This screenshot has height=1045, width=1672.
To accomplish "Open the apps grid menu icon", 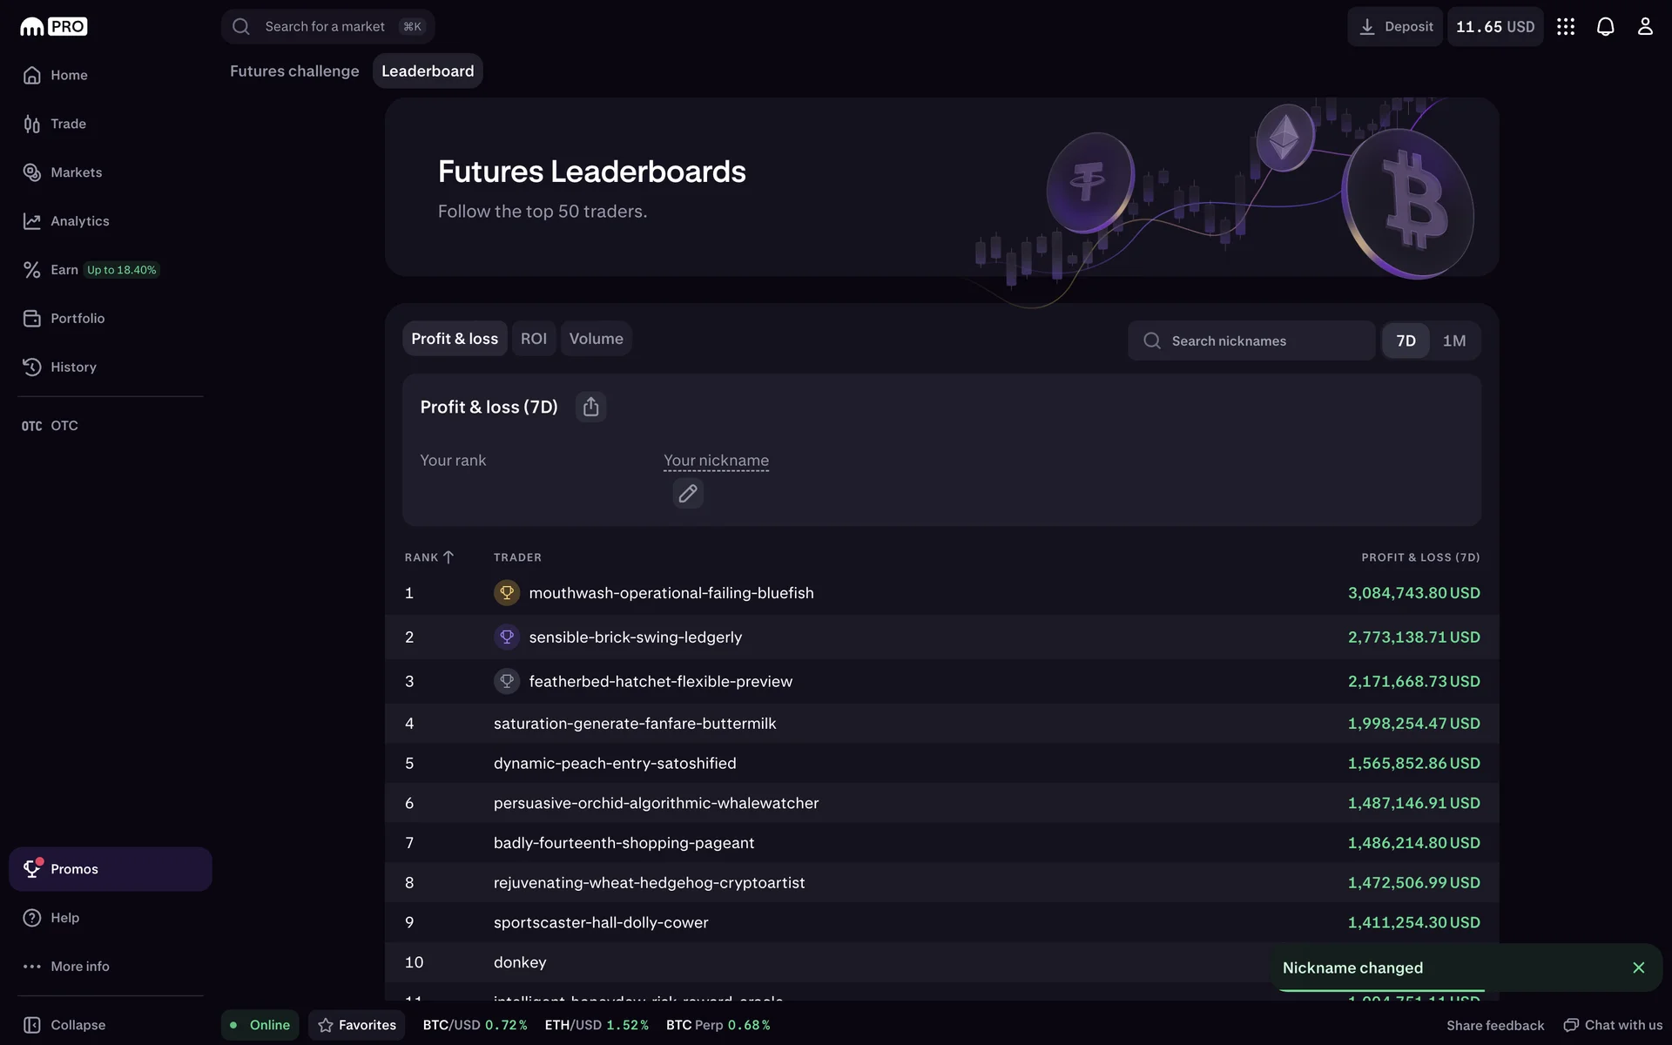I will [1566, 27].
